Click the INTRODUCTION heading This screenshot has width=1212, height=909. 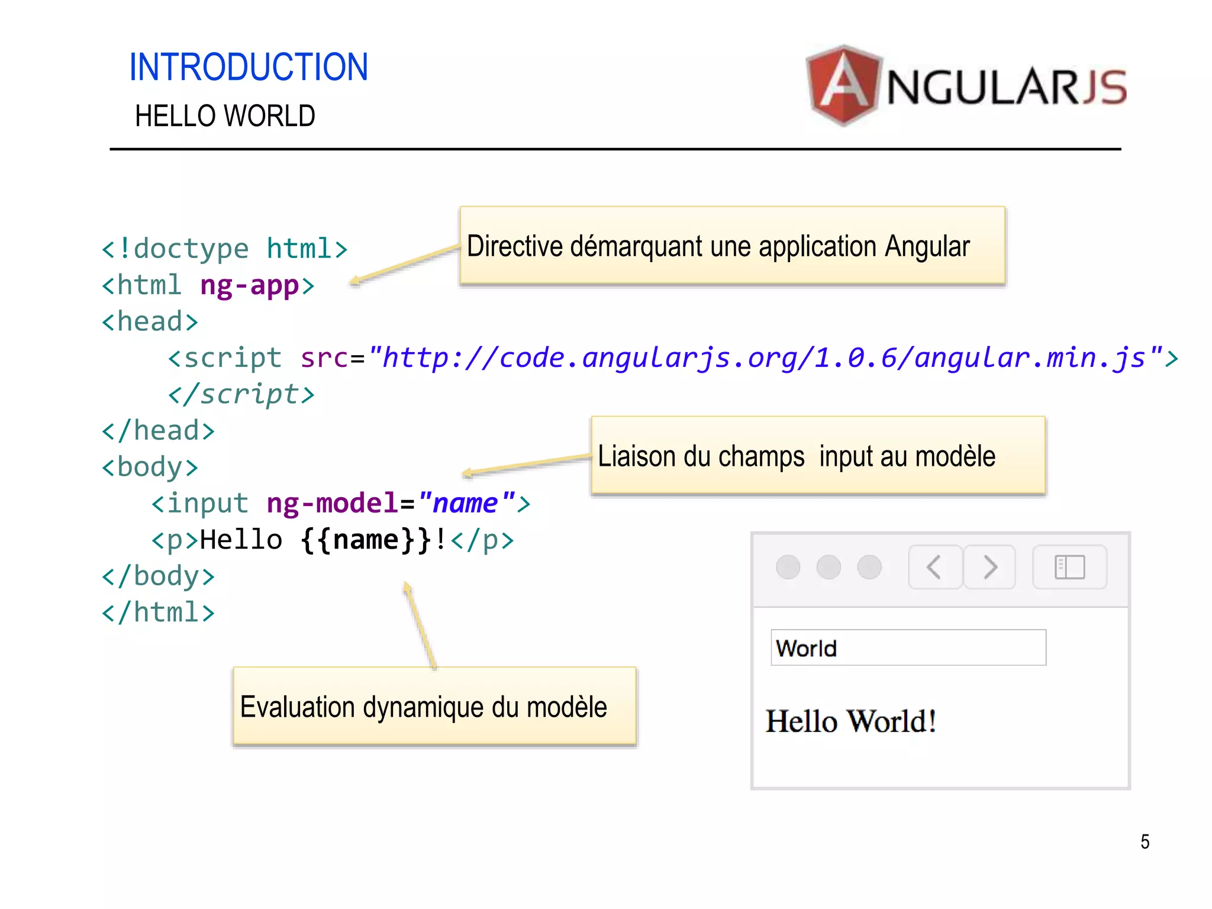[x=249, y=67]
